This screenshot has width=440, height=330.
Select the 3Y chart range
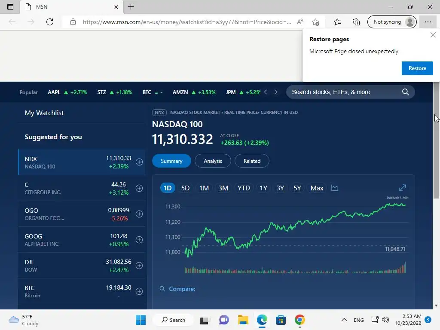(280, 188)
